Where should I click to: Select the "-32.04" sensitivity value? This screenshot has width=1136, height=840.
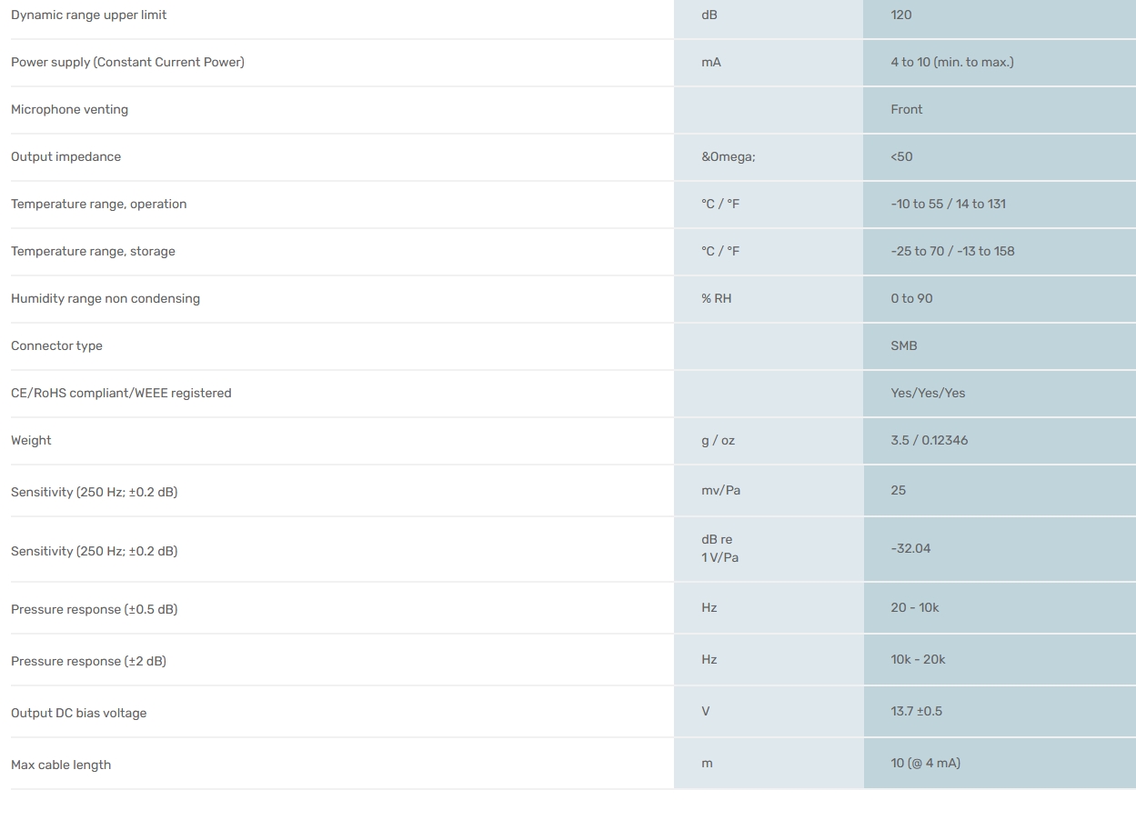pyautogui.click(x=910, y=549)
